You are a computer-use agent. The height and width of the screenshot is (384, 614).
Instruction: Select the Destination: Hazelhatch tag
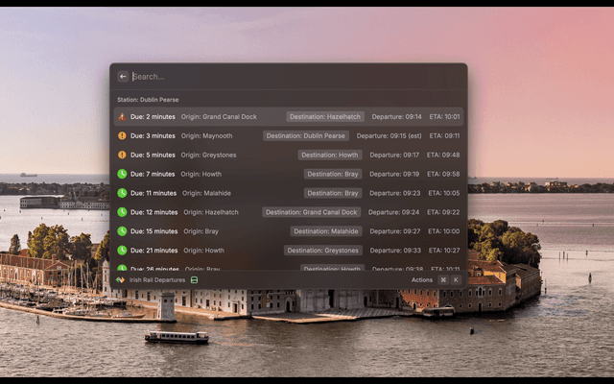click(x=325, y=117)
